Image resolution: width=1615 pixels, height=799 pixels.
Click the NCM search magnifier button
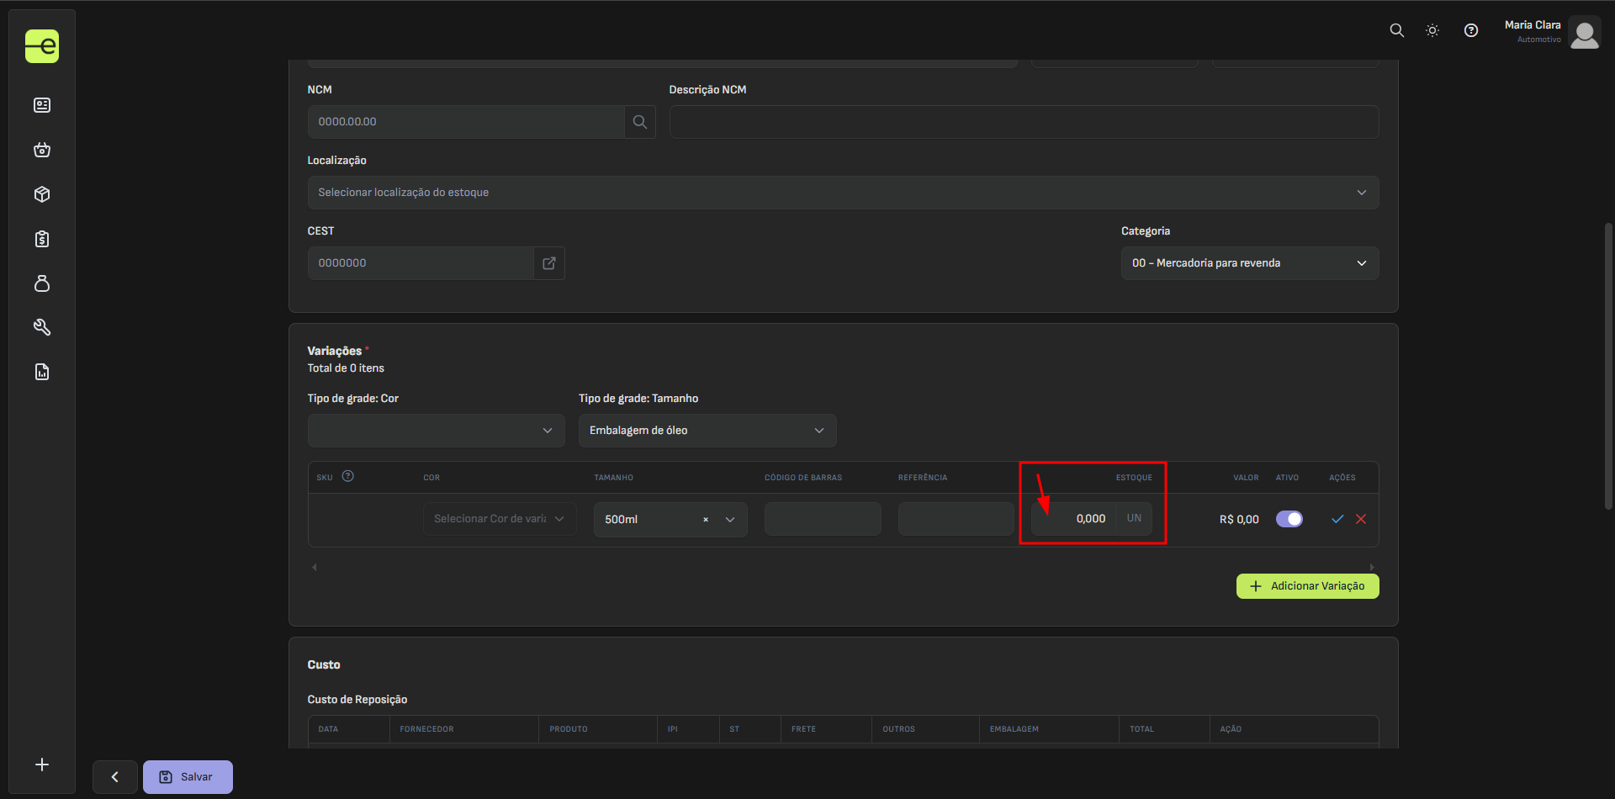pos(639,122)
